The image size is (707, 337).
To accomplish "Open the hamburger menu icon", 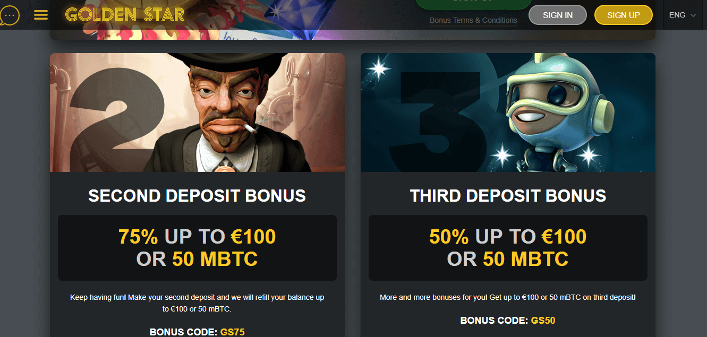I will (x=40, y=15).
